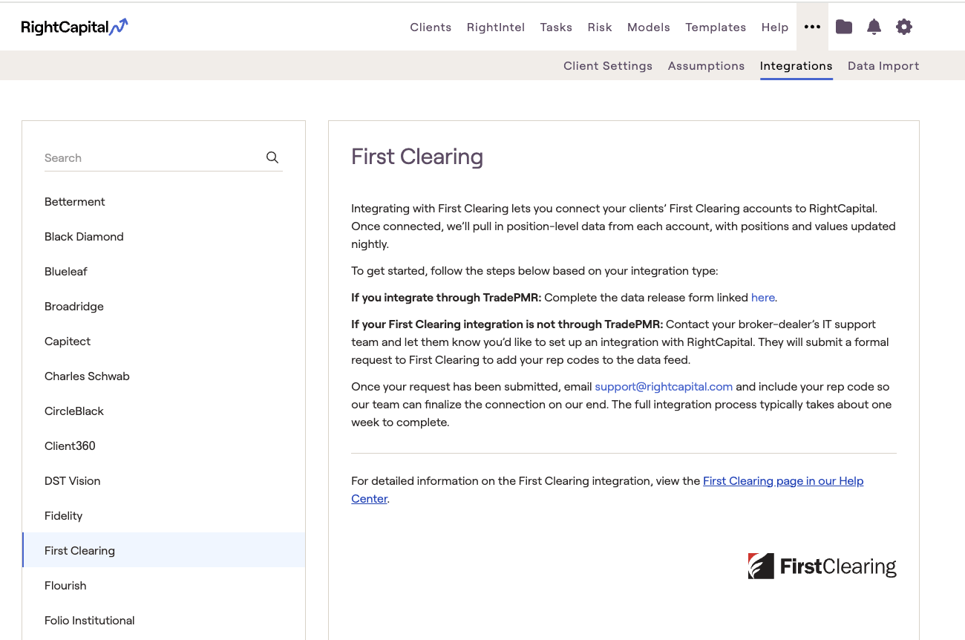This screenshot has width=965, height=640.
Task: Select Charles Schwab in the integration list
Action: point(87,376)
